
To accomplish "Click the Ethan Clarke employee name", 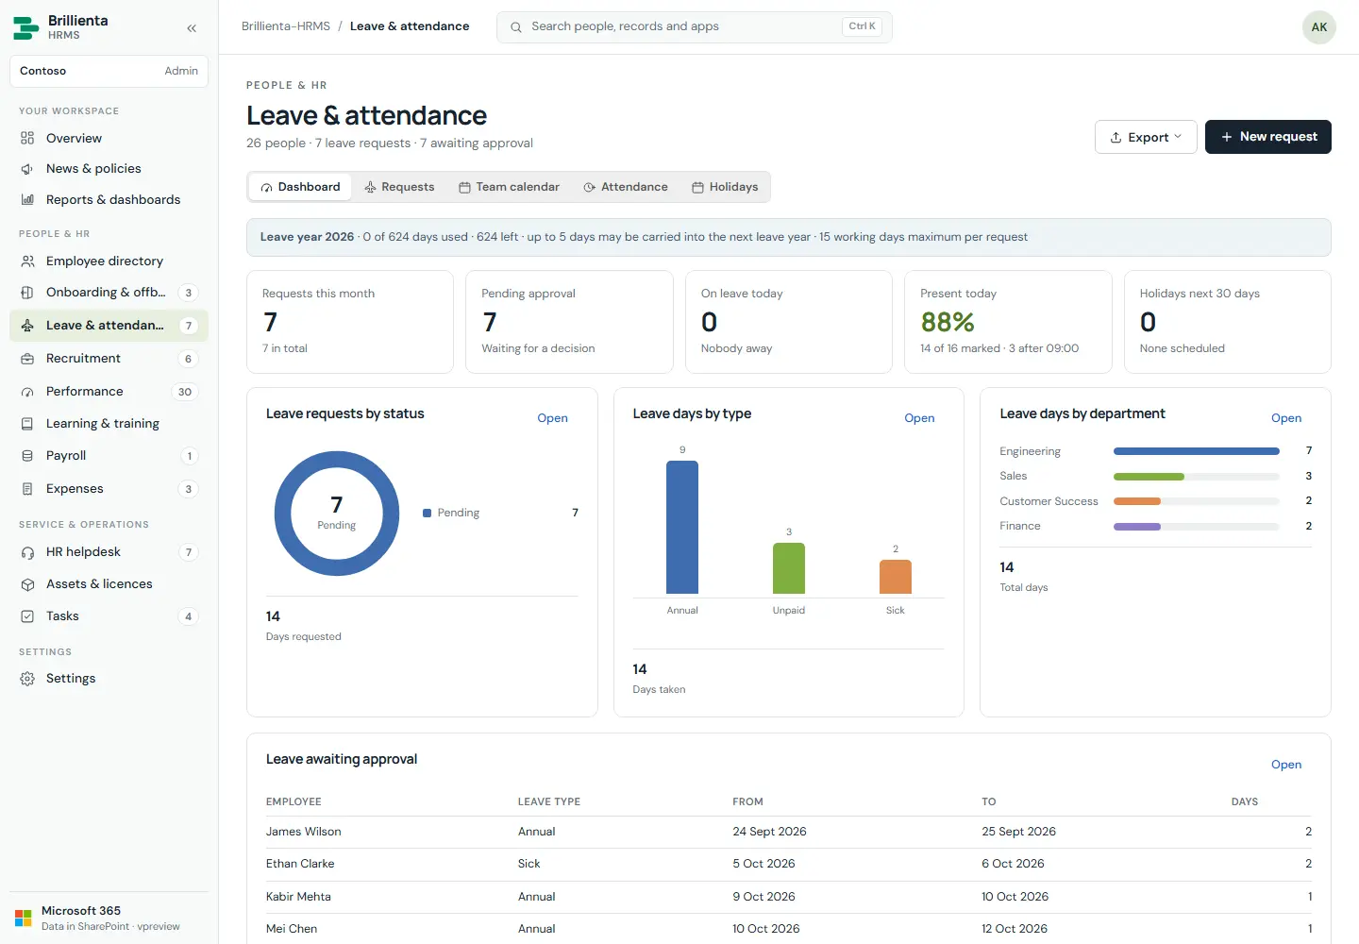I will [300, 864].
